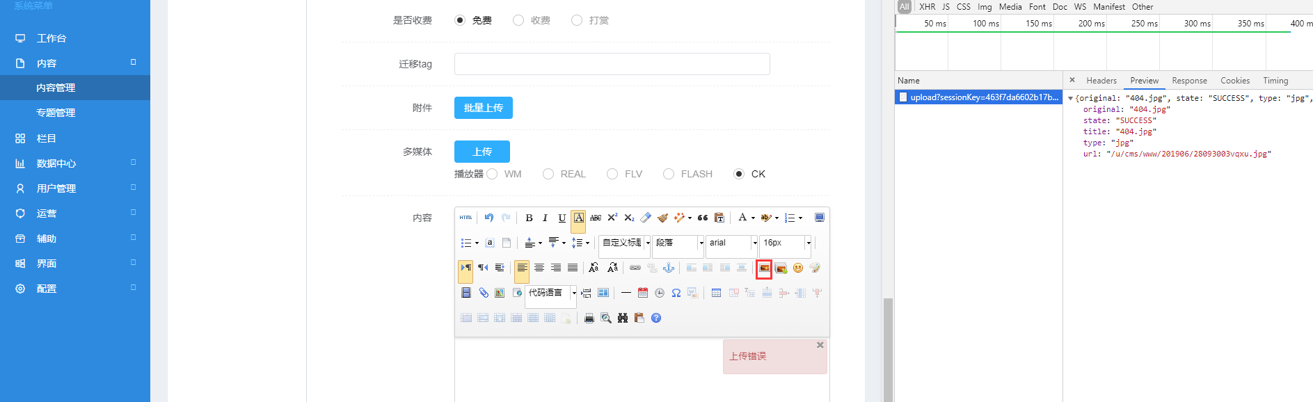Expand the 配置 sidebar menu

[x=75, y=289]
